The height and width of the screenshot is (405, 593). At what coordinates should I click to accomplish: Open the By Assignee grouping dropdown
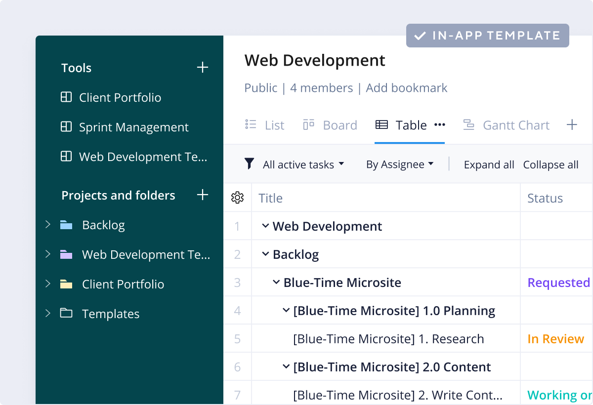(x=399, y=164)
